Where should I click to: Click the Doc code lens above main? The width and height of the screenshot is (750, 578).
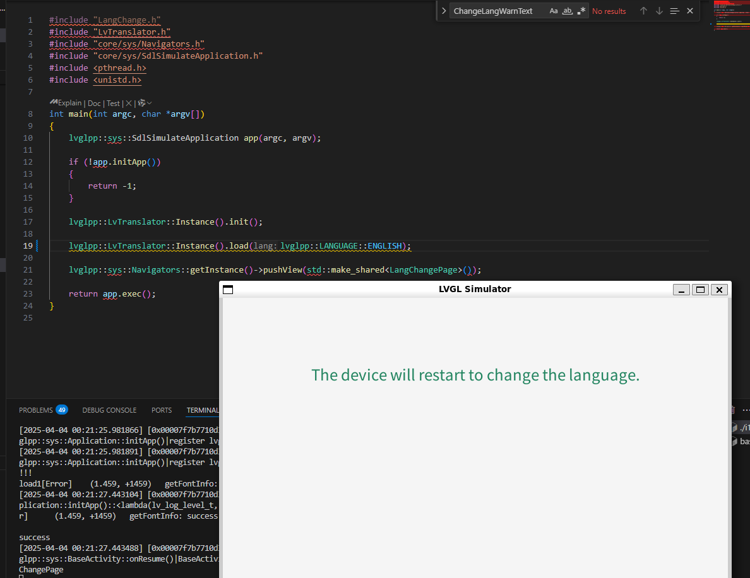(94, 103)
